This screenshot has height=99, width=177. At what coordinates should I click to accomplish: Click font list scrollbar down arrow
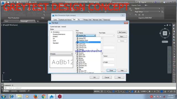pos(102,72)
